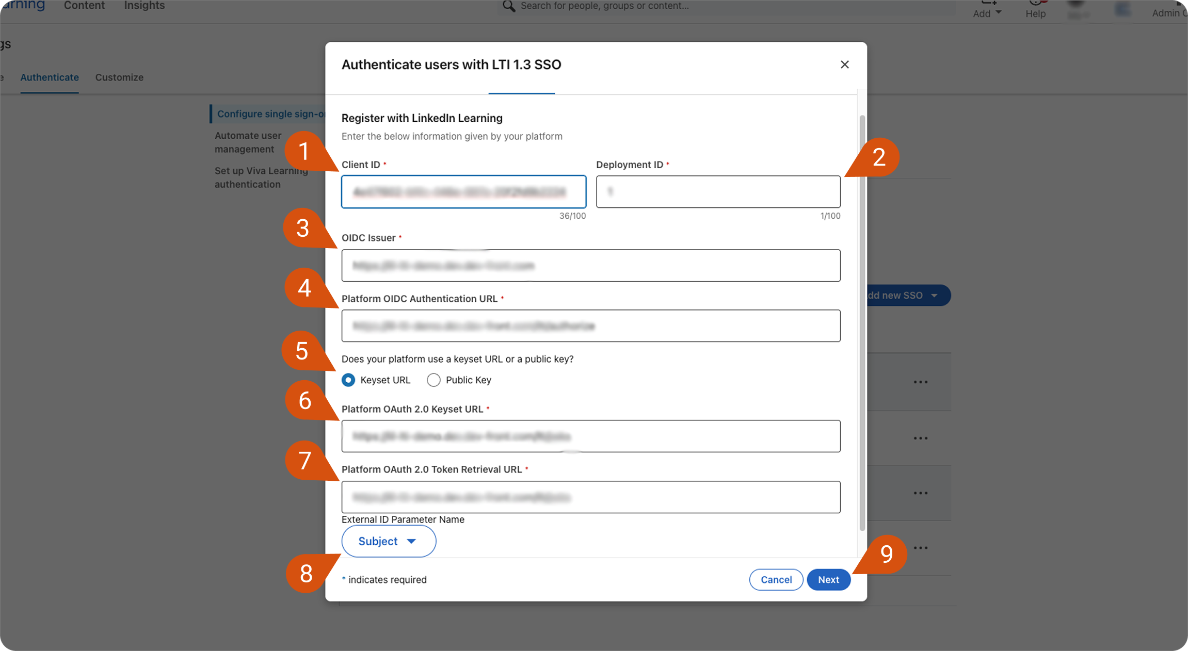Click the dialog vertical scrollbar

(x=862, y=323)
